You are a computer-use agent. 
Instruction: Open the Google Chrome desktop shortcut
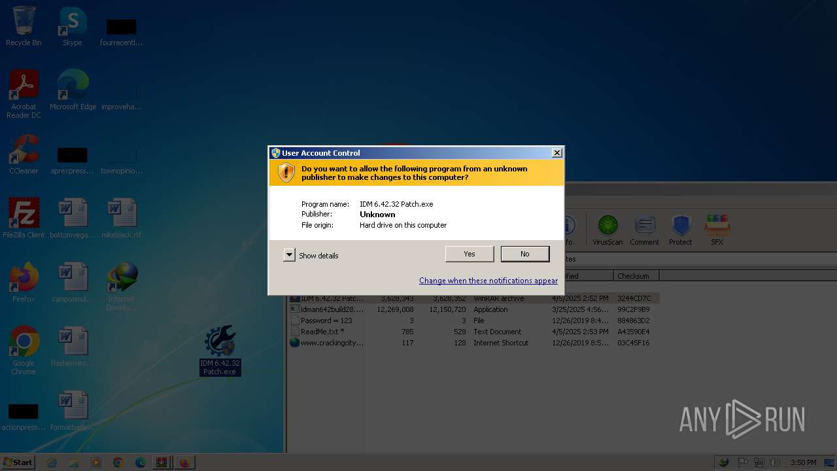[x=24, y=351]
